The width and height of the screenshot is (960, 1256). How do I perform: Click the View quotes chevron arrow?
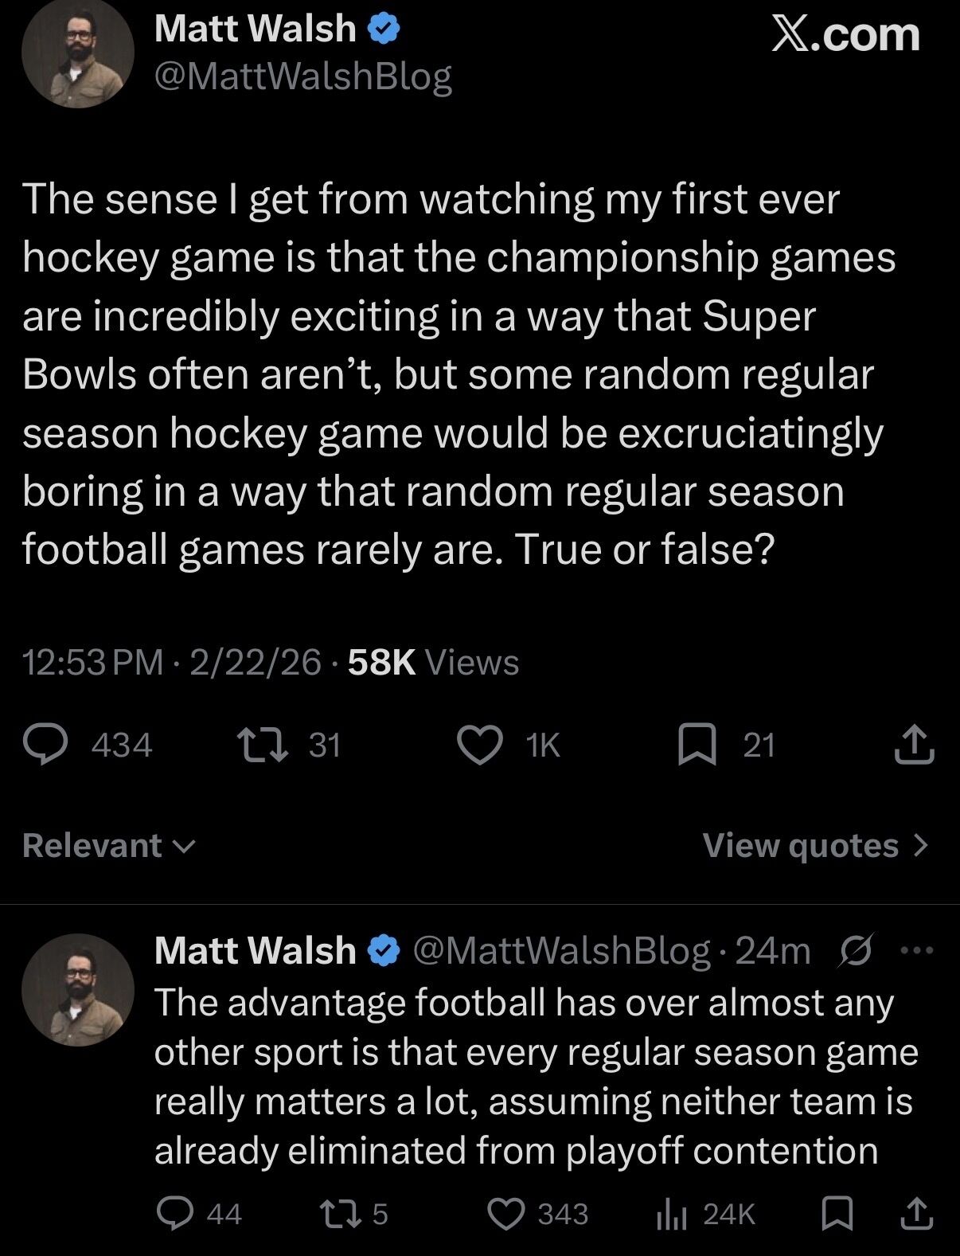(921, 845)
